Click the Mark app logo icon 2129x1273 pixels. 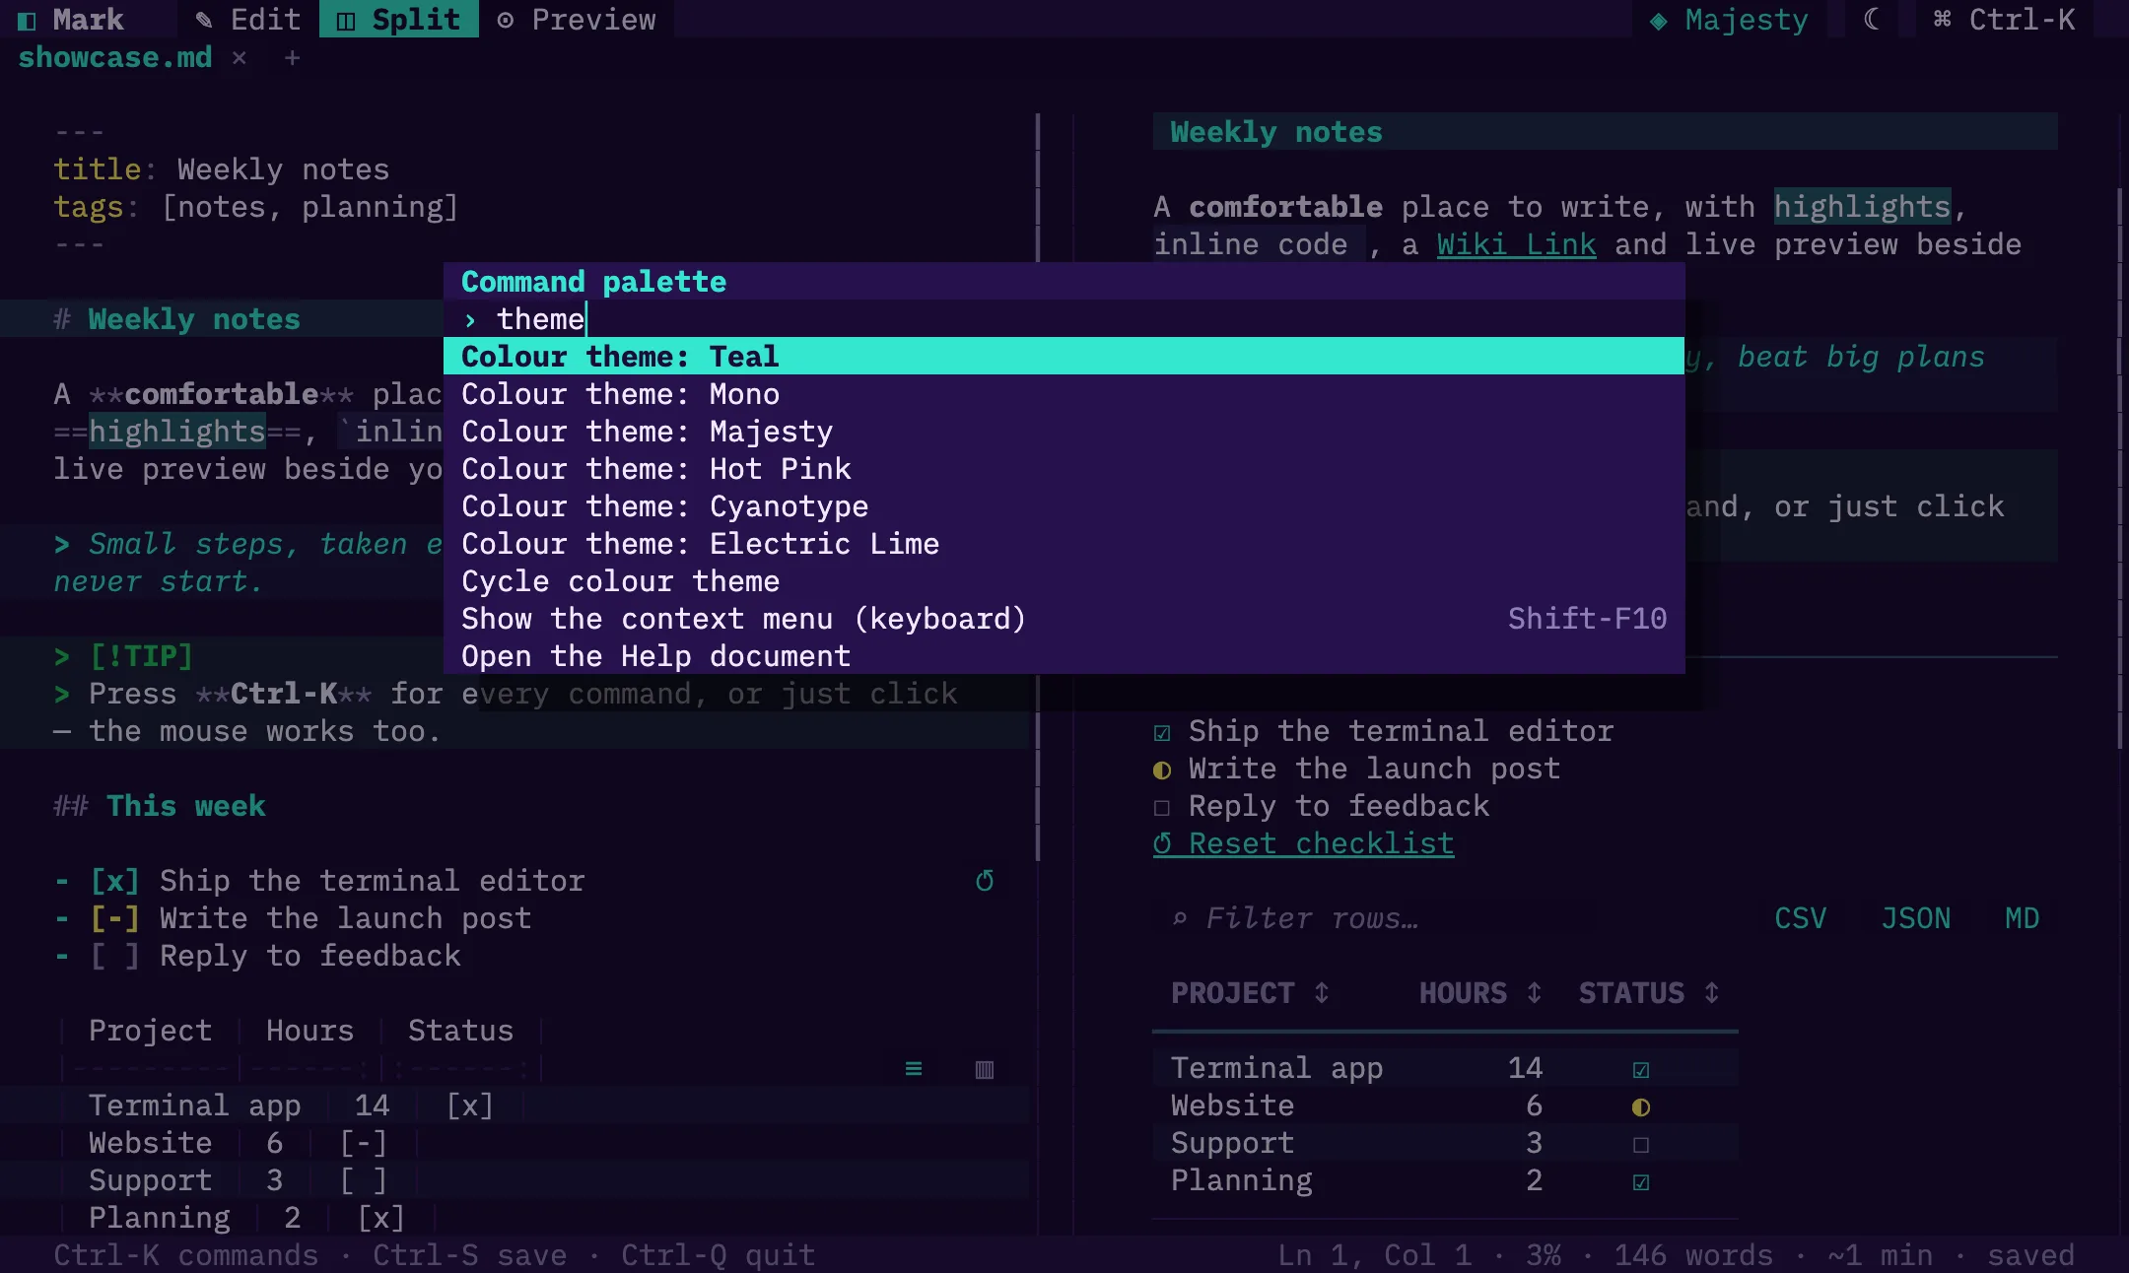[x=27, y=20]
